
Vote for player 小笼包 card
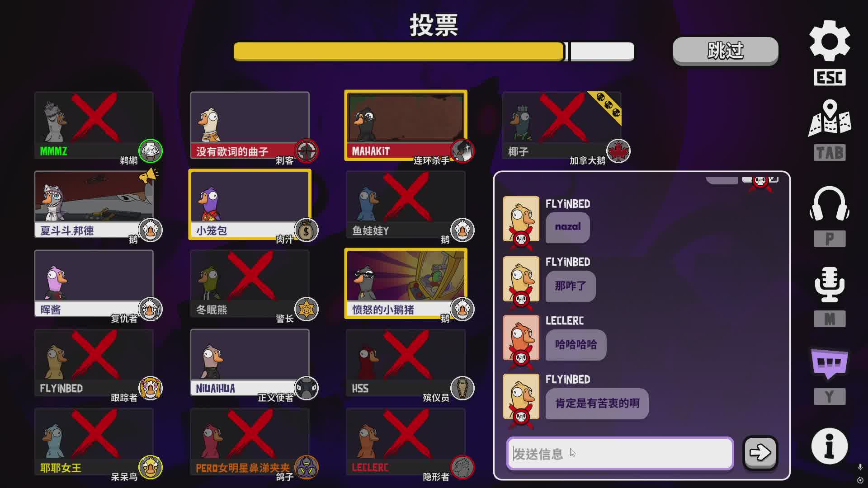250,204
